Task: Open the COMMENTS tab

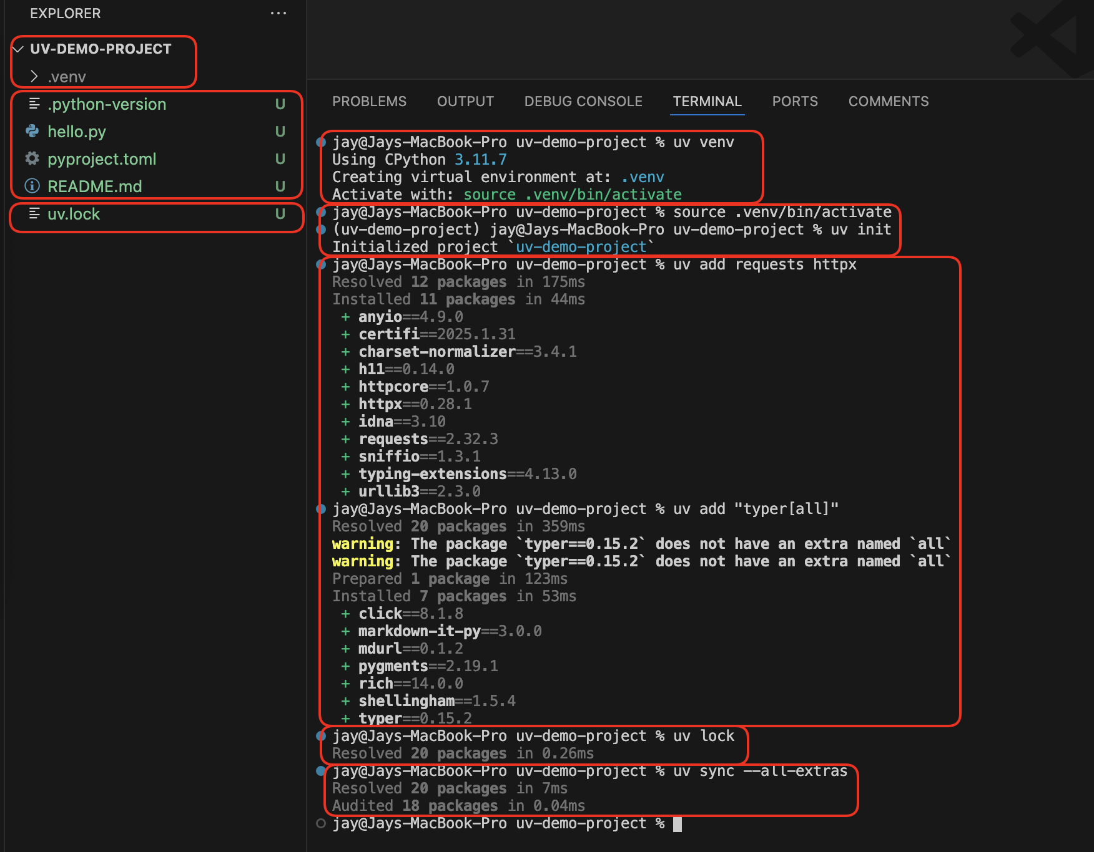Action: click(x=889, y=101)
